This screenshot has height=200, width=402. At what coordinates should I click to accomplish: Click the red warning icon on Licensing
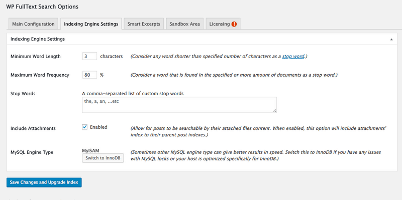[x=234, y=24]
